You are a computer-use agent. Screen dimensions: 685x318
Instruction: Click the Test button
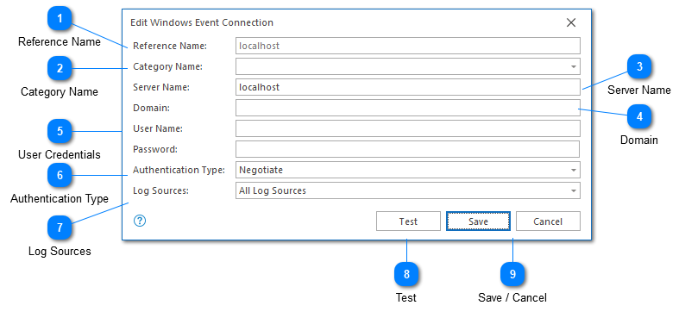tap(408, 221)
